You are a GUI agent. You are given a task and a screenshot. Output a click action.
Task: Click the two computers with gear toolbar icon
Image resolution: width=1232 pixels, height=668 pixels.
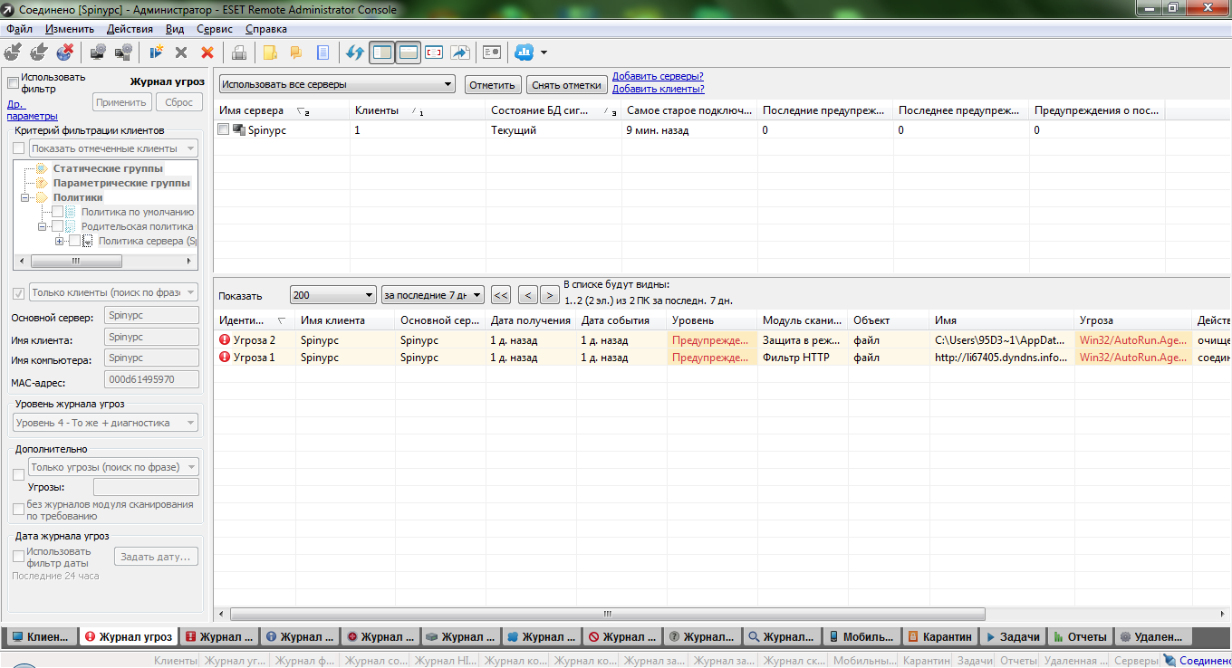[123, 52]
